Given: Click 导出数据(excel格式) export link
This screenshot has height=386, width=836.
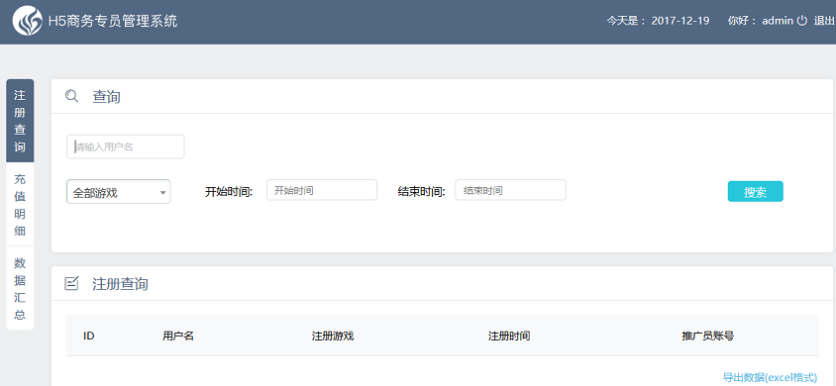Looking at the screenshot, I should 770,377.
